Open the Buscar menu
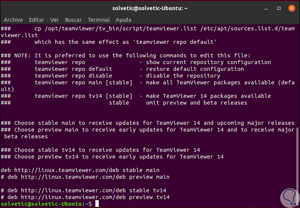Viewport: 300px width, 208px height. point(73,20)
